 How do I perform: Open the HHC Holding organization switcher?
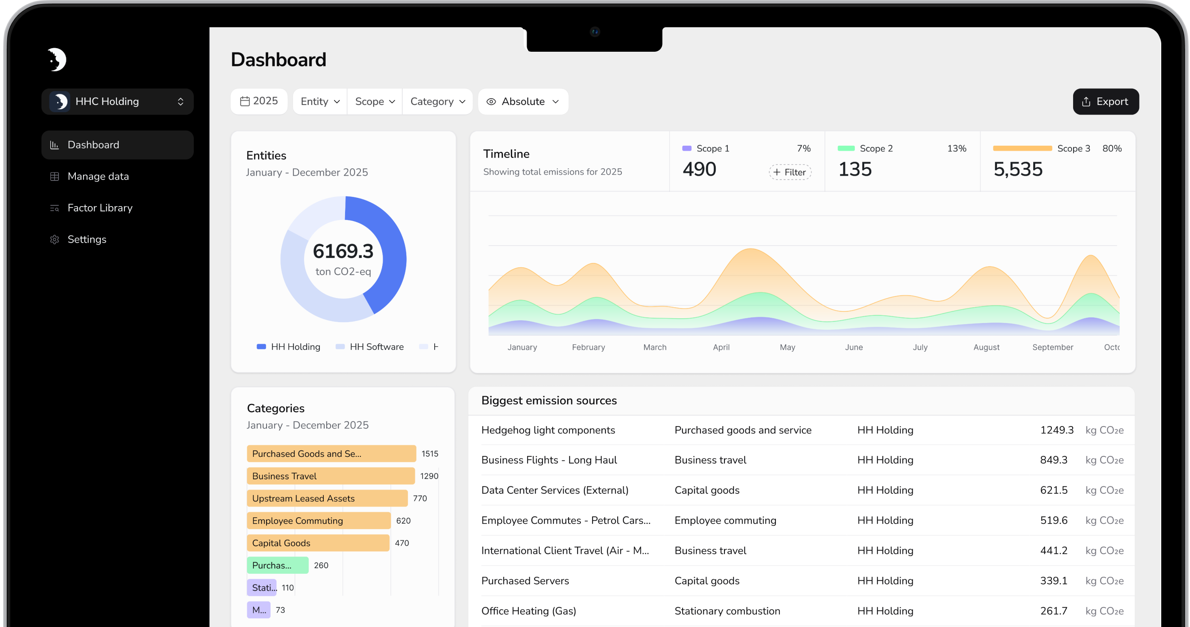click(x=117, y=101)
